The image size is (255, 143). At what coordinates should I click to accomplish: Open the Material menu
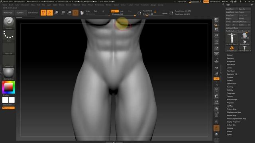(x=76, y=5)
